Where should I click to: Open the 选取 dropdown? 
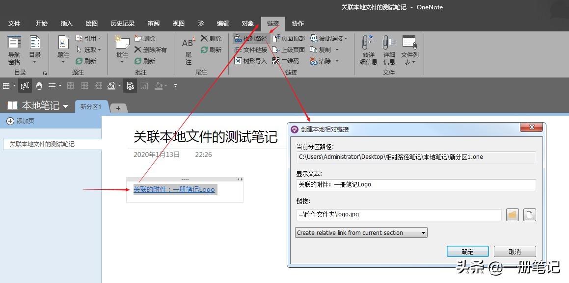[x=88, y=50]
